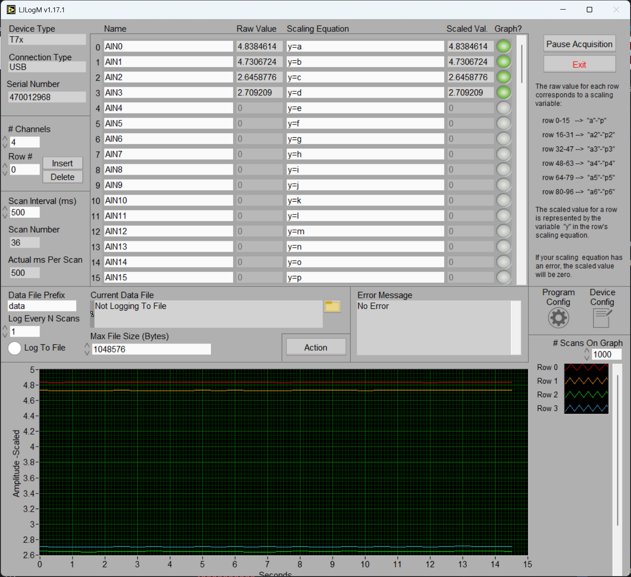631x577 pixels.
Task: Open the Device Config notepad icon
Action: (x=602, y=317)
